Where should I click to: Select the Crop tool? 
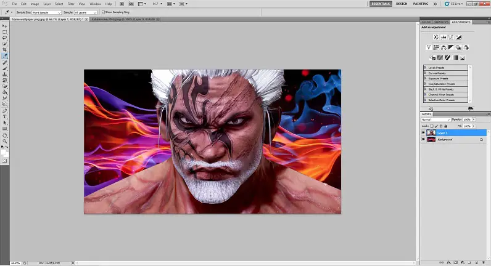point(4,50)
